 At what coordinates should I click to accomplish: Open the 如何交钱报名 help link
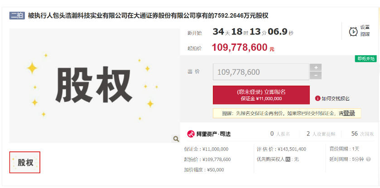click(335, 98)
